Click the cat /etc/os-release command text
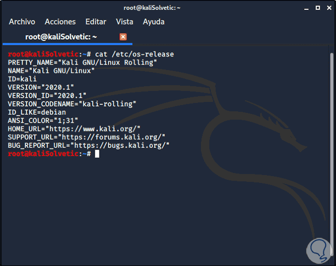Image resolution: width=336 pixels, height=266 pixels. coord(135,54)
